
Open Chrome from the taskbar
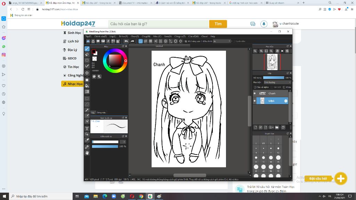coord(141,197)
